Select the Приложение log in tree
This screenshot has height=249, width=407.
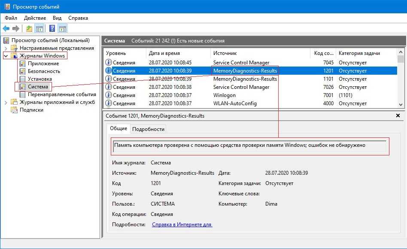(x=43, y=64)
